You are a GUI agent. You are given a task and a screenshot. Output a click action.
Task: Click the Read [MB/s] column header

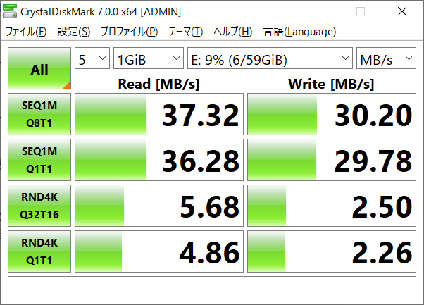pos(158,84)
